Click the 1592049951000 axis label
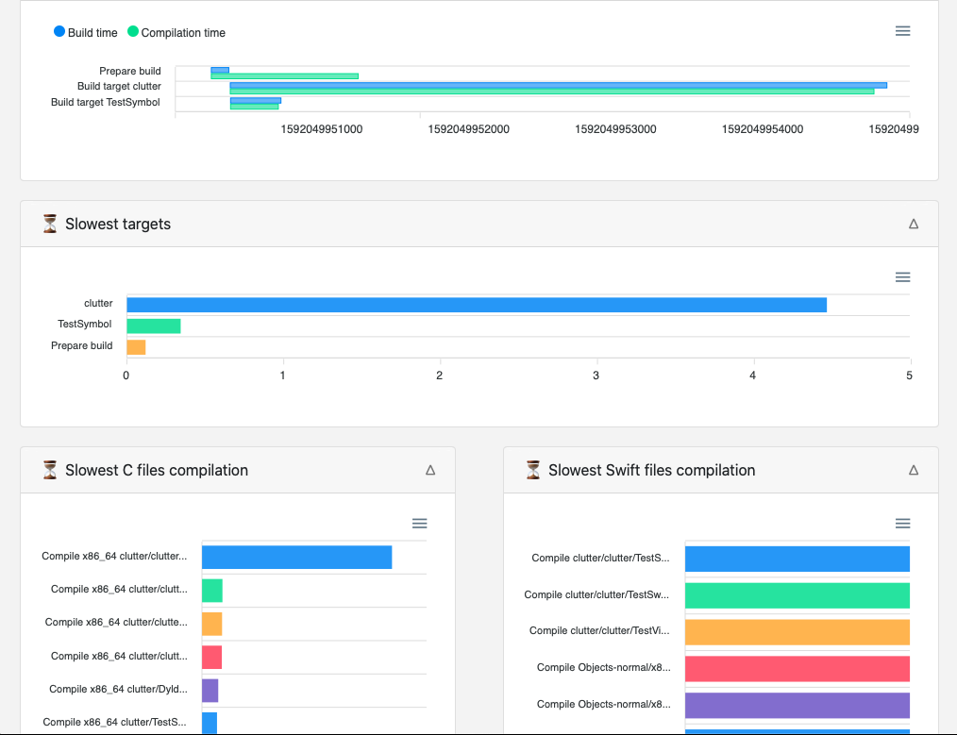Screen dimensions: 957x735 pos(322,129)
